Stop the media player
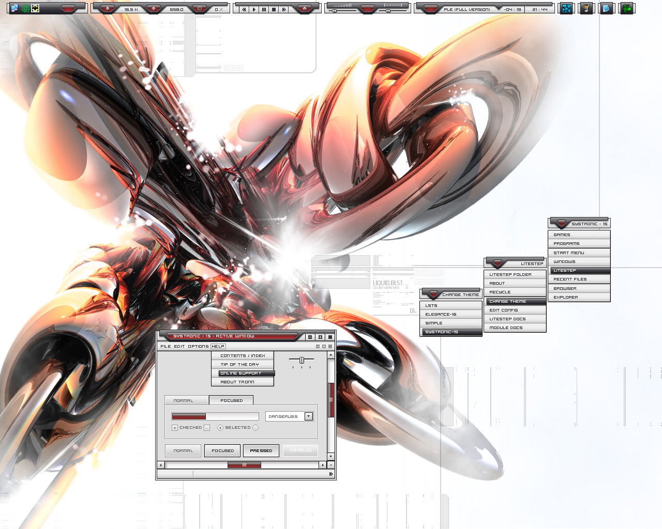 click(274, 9)
